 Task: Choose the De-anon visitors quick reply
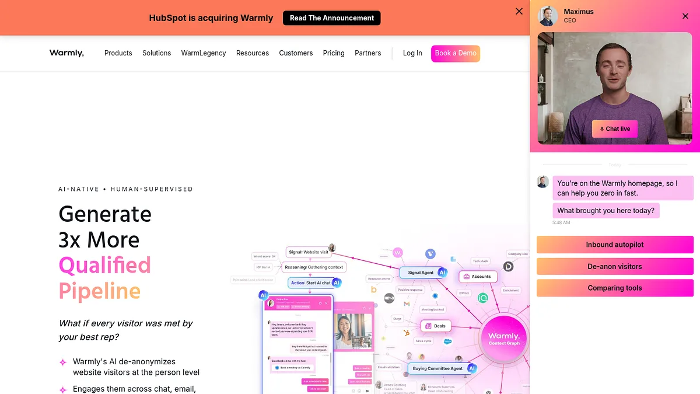(615, 266)
